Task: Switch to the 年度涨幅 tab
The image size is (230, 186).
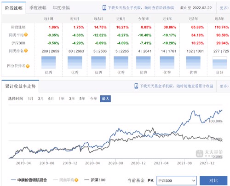Action: point(61,8)
